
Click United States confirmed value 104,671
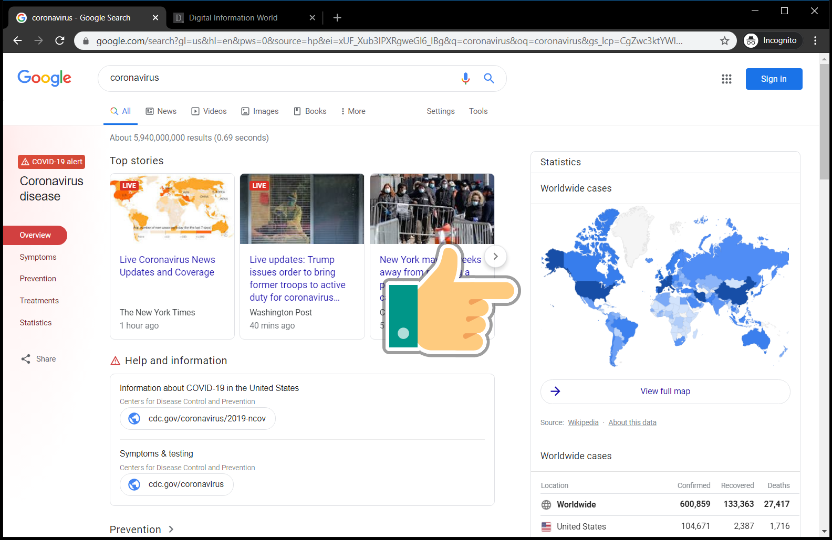695,526
